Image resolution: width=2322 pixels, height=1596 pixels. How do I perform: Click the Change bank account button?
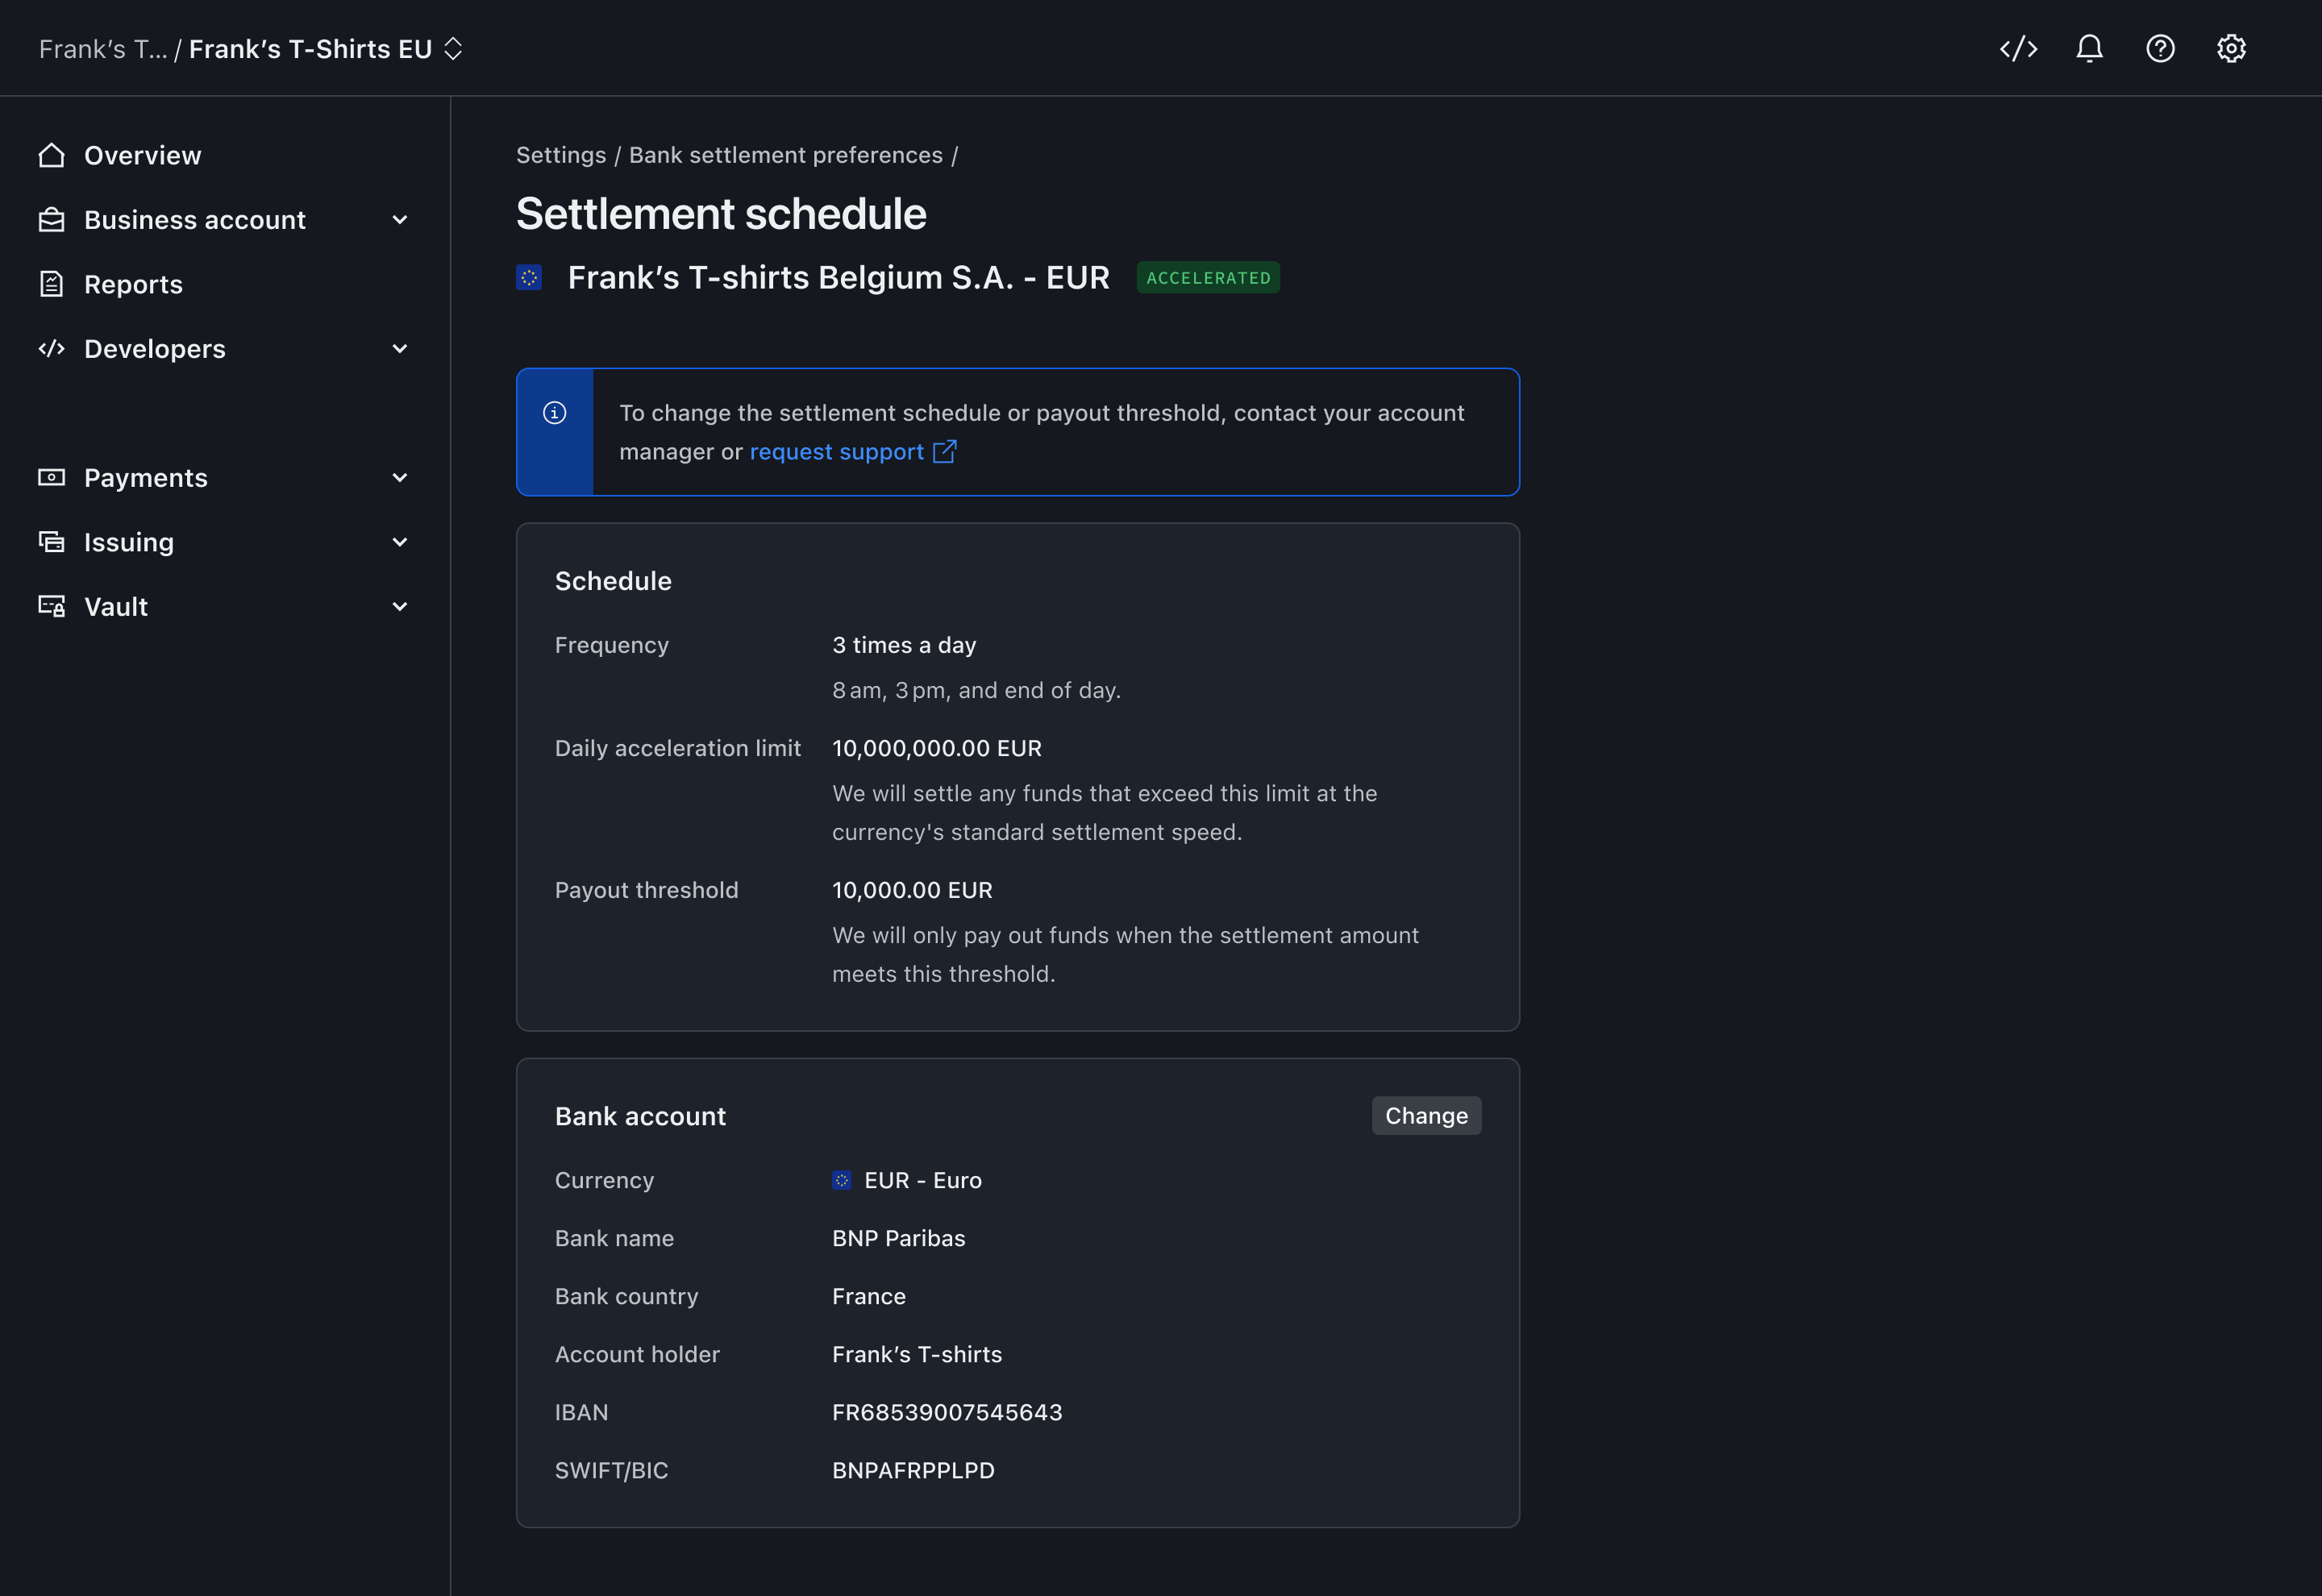pyautogui.click(x=1426, y=1116)
